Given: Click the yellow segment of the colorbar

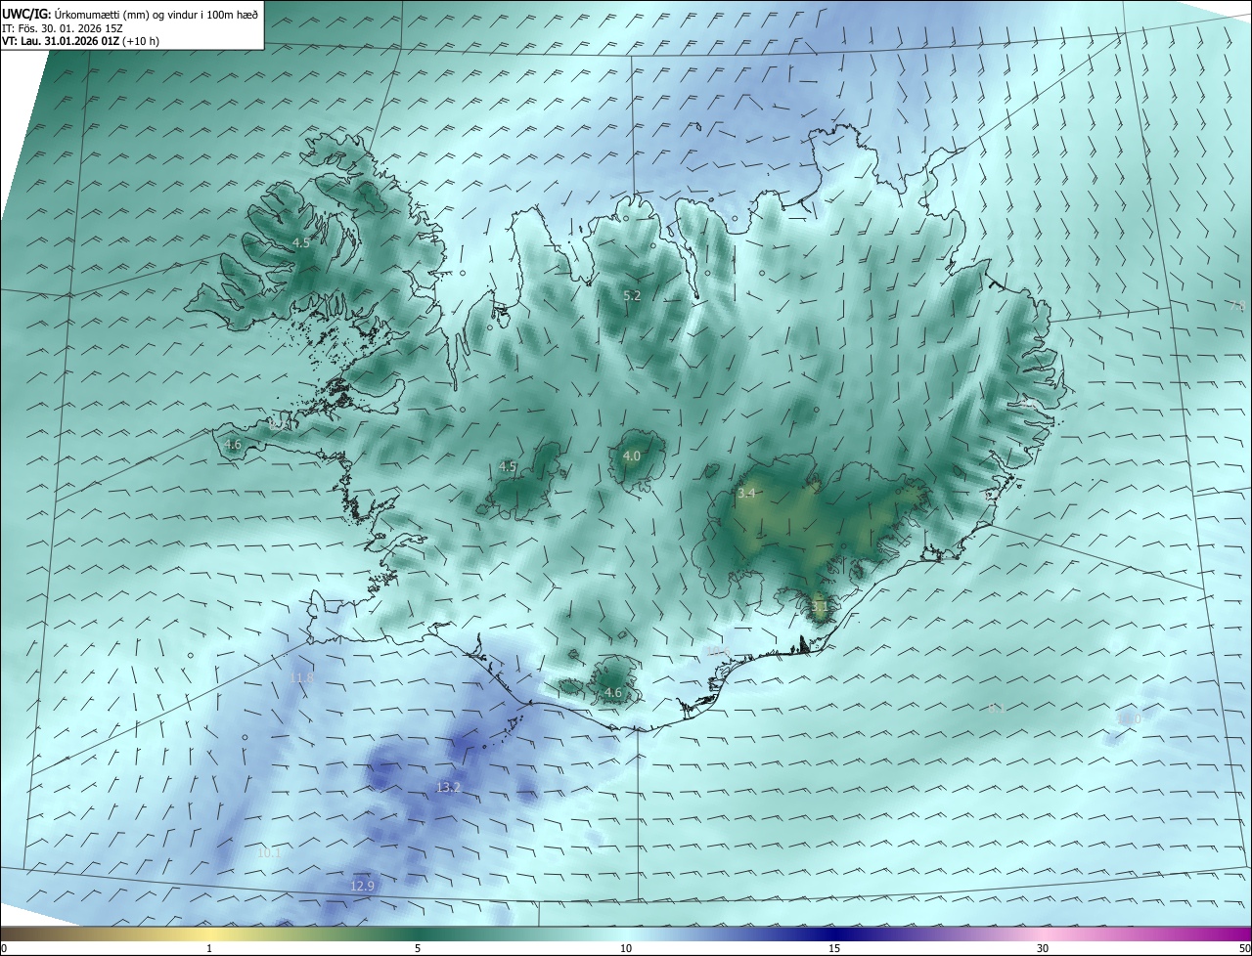Looking at the screenshot, I should pyautogui.click(x=210, y=934).
